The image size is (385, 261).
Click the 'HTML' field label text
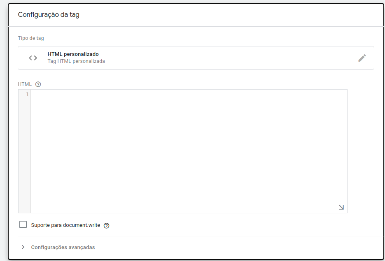click(25, 84)
